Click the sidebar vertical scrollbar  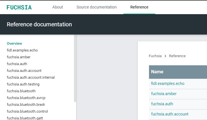[75, 68]
